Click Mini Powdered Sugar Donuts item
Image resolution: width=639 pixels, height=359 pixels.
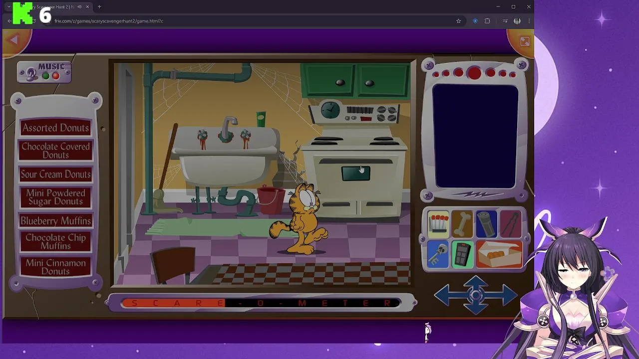click(55, 197)
